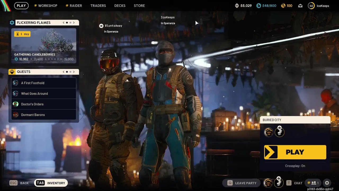Image resolution: width=339 pixels, height=191 pixels.
Task: Open the Dormant Barons quest
Action: 44,115
